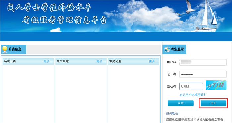Focus the 密码 password field

203,74
